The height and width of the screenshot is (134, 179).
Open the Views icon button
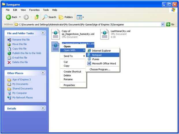pyautogui.click(x=79, y=17)
